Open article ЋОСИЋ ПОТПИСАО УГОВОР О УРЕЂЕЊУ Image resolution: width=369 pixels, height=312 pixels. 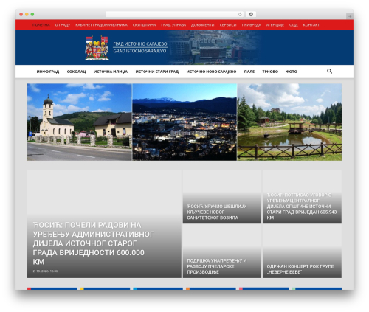pyautogui.click(x=302, y=207)
